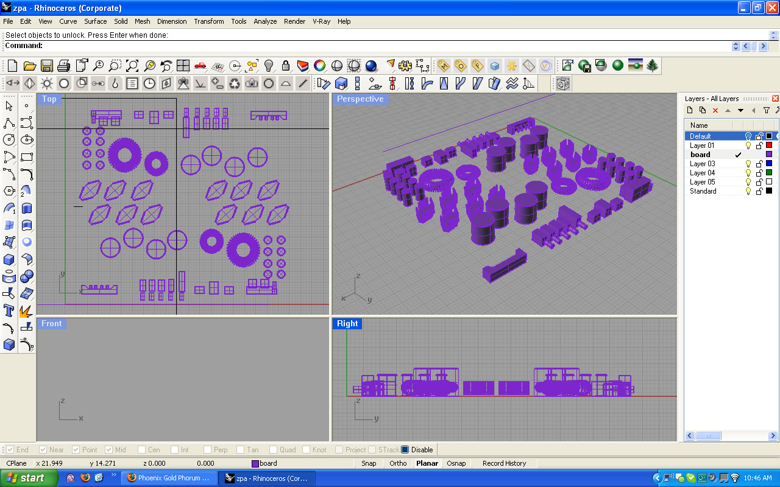Image resolution: width=780 pixels, height=487 pixels.
Task: Click the blue sphere Render icon
Action: [371, 66]
